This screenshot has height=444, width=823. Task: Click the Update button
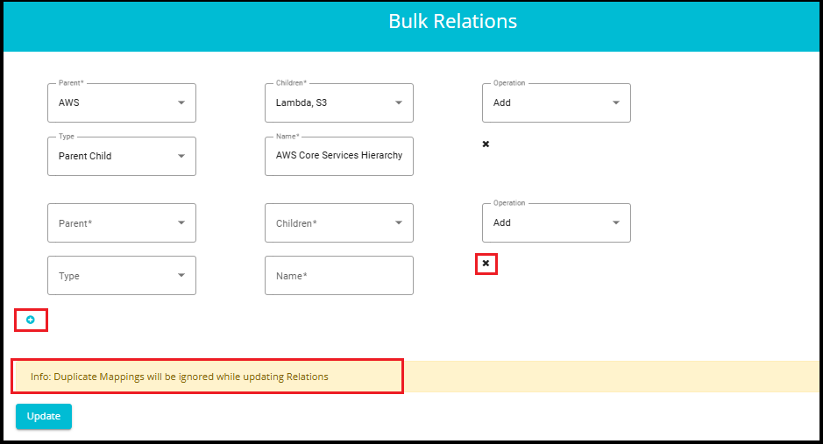[44, 416]
